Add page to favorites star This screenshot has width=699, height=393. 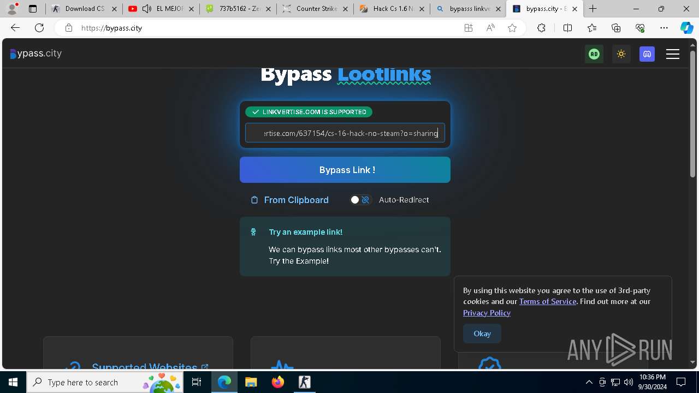point(512,28)
